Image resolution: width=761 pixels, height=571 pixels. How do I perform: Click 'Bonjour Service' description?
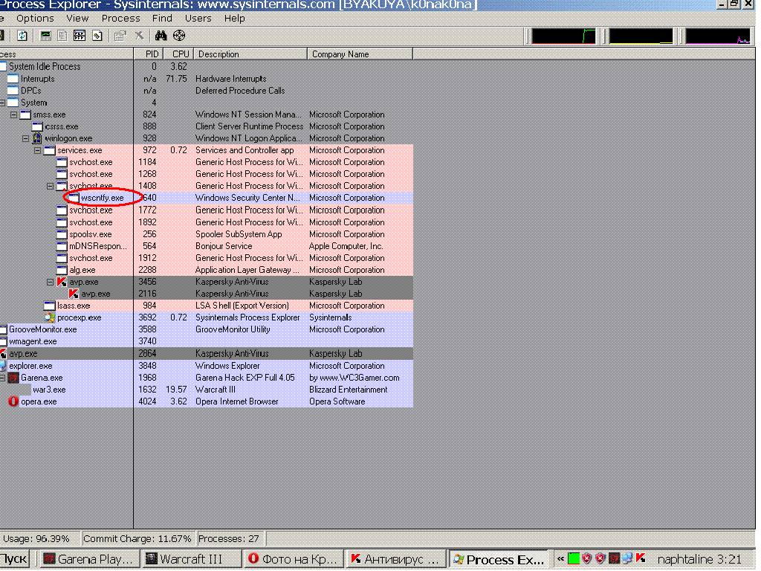[224, 246]
